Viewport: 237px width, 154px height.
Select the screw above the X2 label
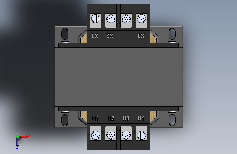[111, 19]
